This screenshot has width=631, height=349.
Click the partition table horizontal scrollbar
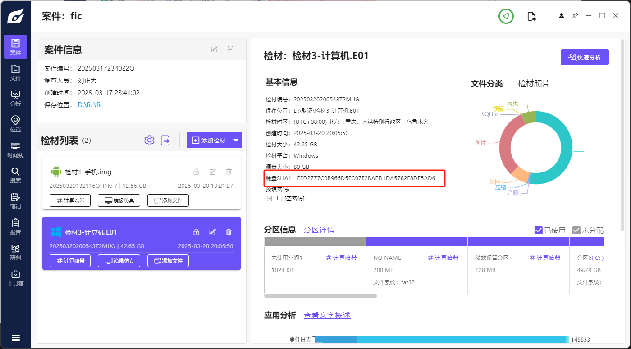(x=320, y=296)
